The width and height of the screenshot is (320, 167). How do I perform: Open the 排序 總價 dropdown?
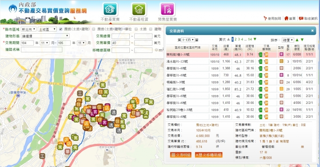click(288, 40)
